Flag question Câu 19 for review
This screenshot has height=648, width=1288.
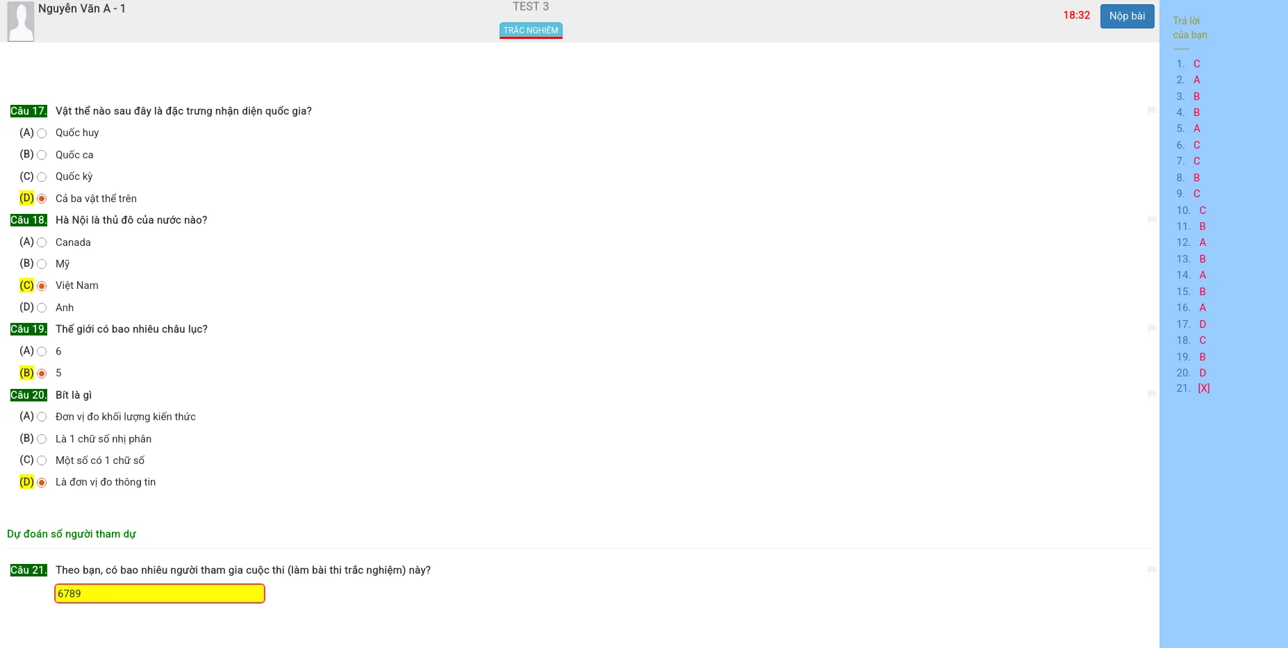tap(1152, 329)
